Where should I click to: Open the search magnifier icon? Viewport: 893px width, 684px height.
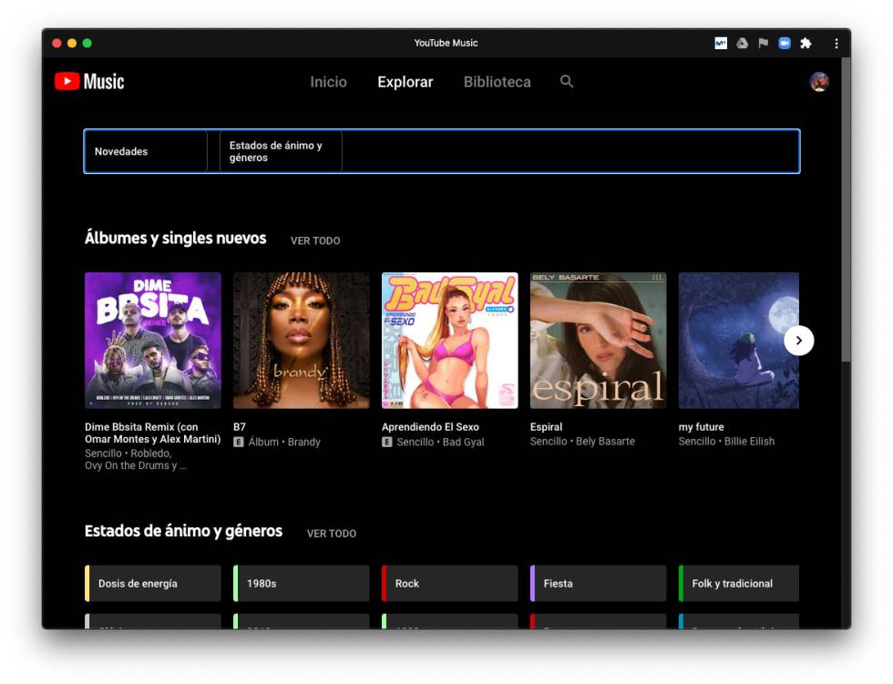(566, 81)
